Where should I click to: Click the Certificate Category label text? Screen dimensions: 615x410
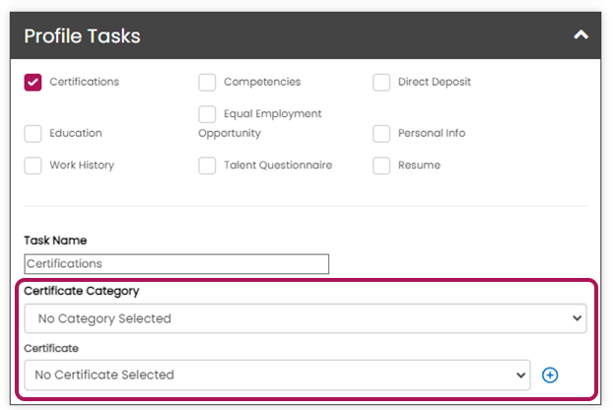[81, 292]
